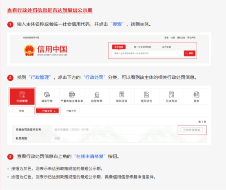Select the 行政处罚 filter button

pos(47,111)
